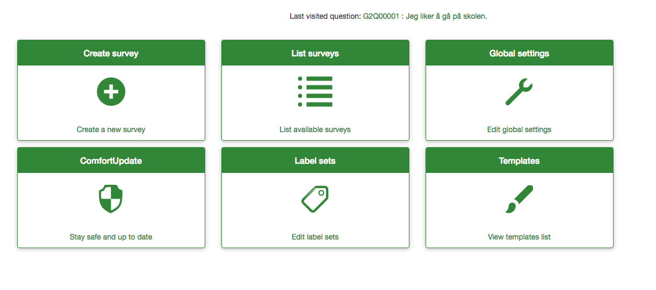Open the Global settings header
This screenshot has height=290, width=656.
tap(520, 53)
